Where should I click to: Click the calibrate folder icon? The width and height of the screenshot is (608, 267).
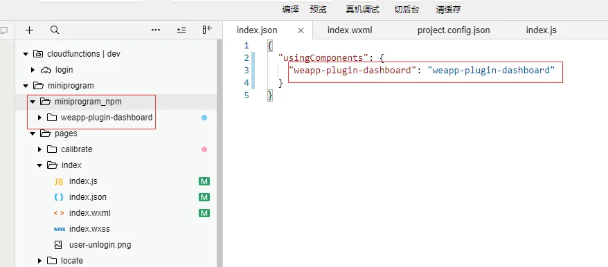coord(52,149)
